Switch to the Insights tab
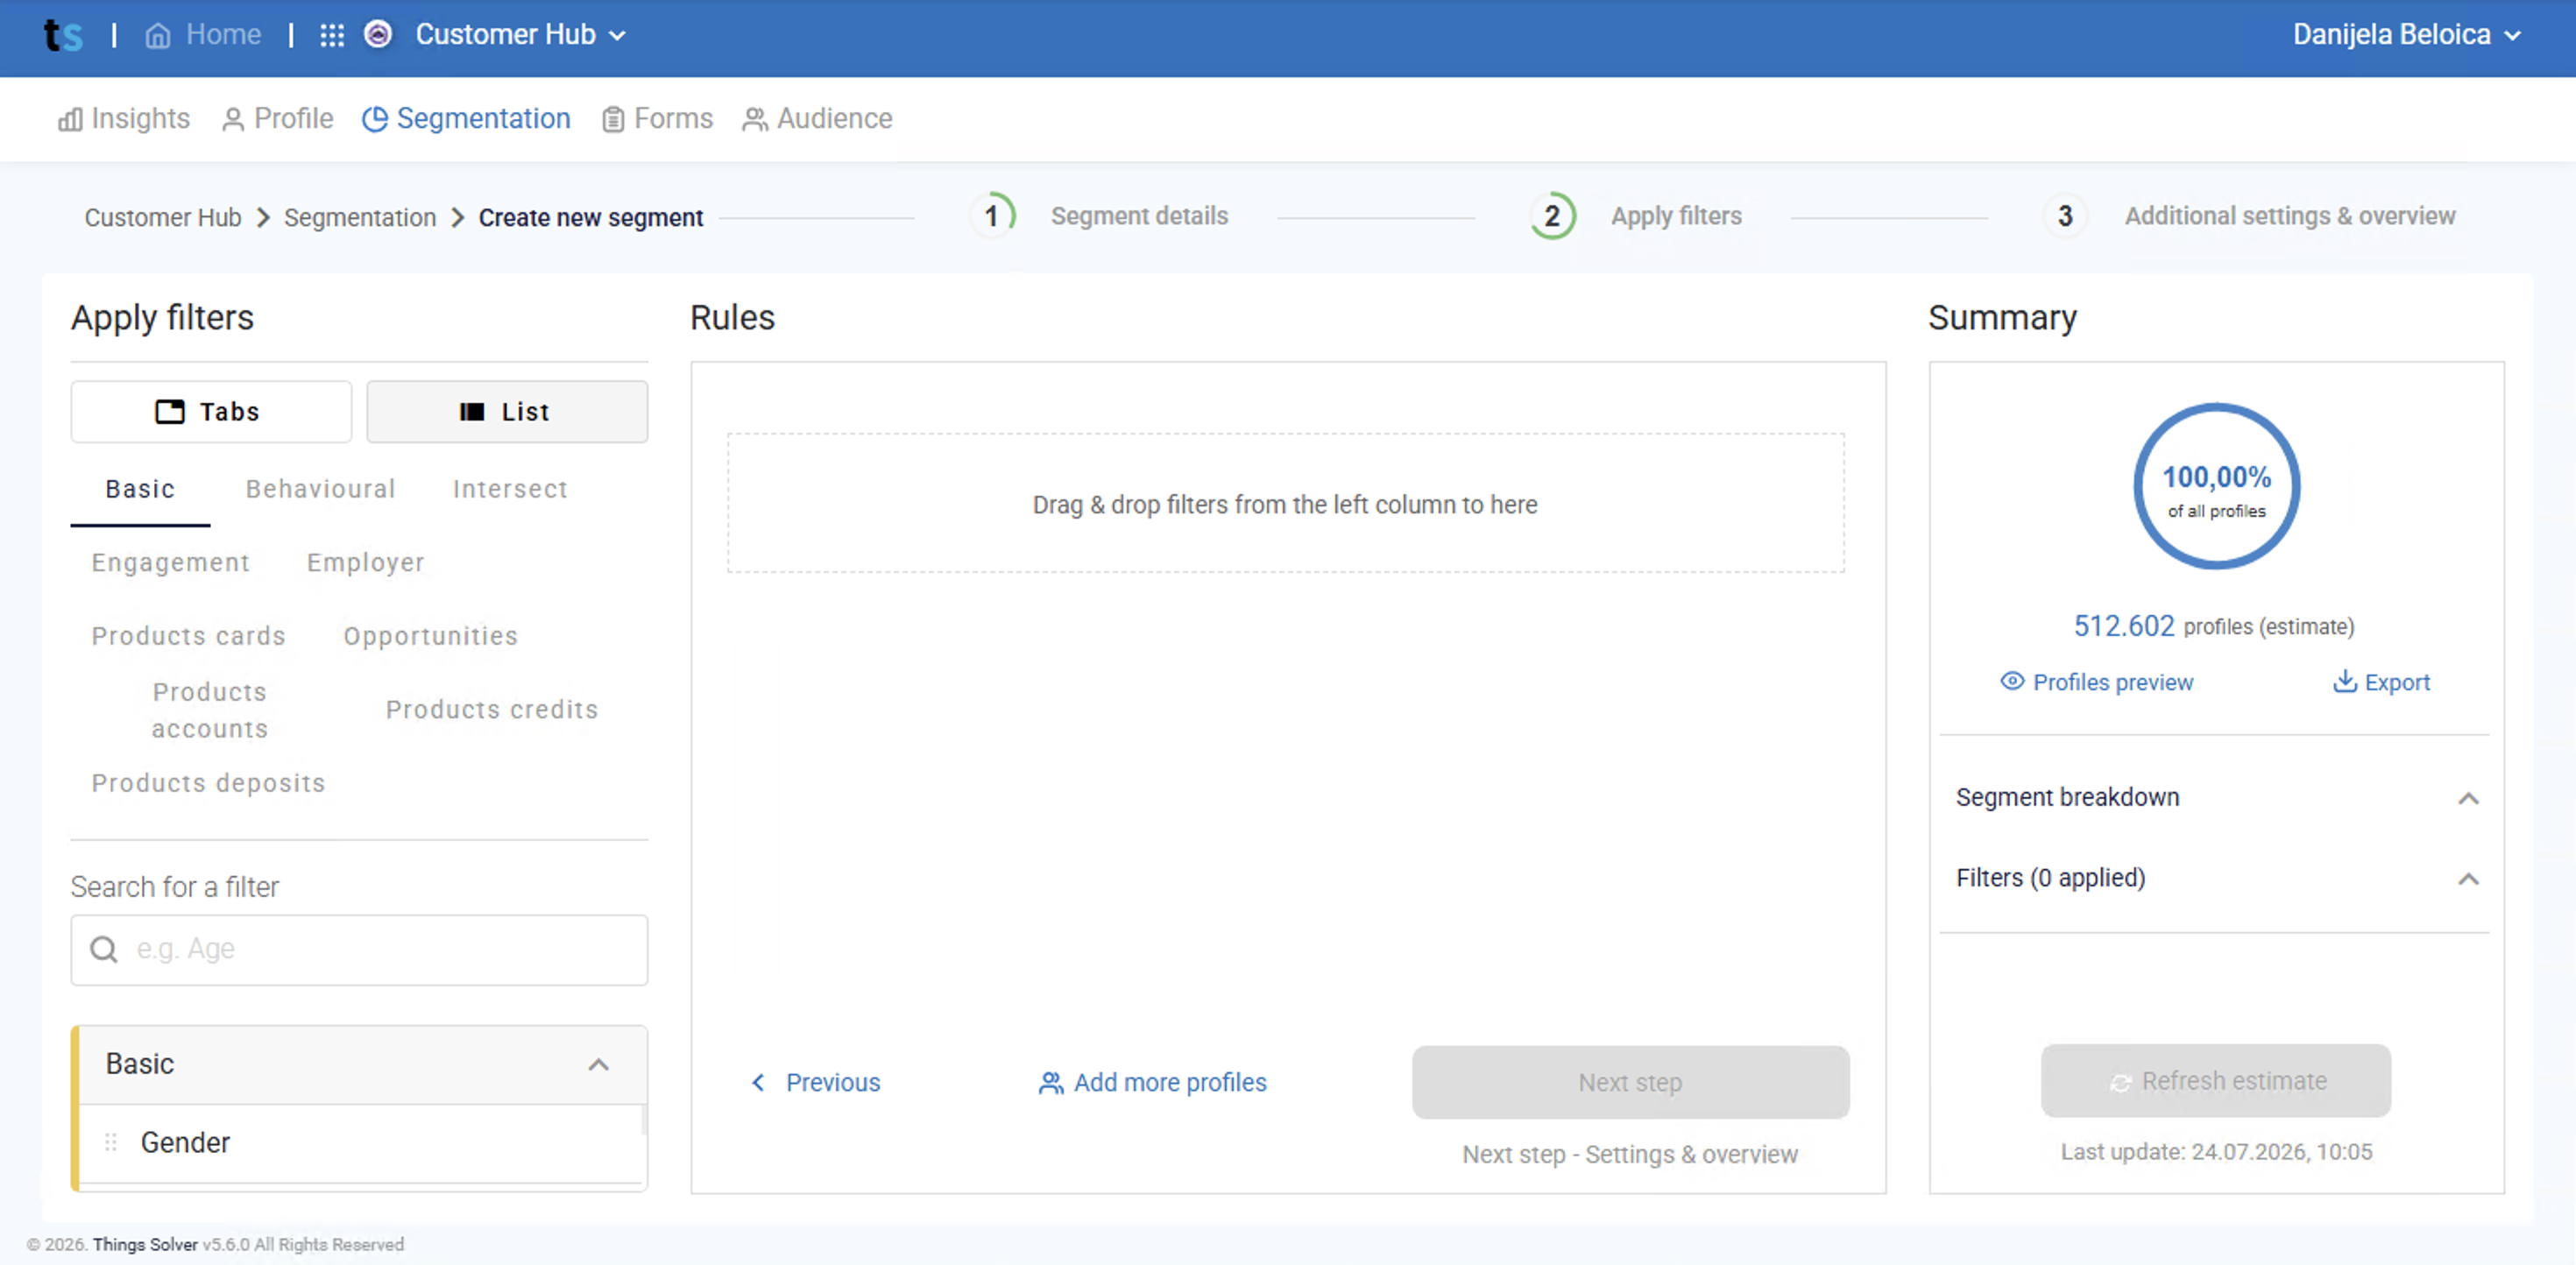Screen dimensions: 2576x1265 [x=124, y=119]
